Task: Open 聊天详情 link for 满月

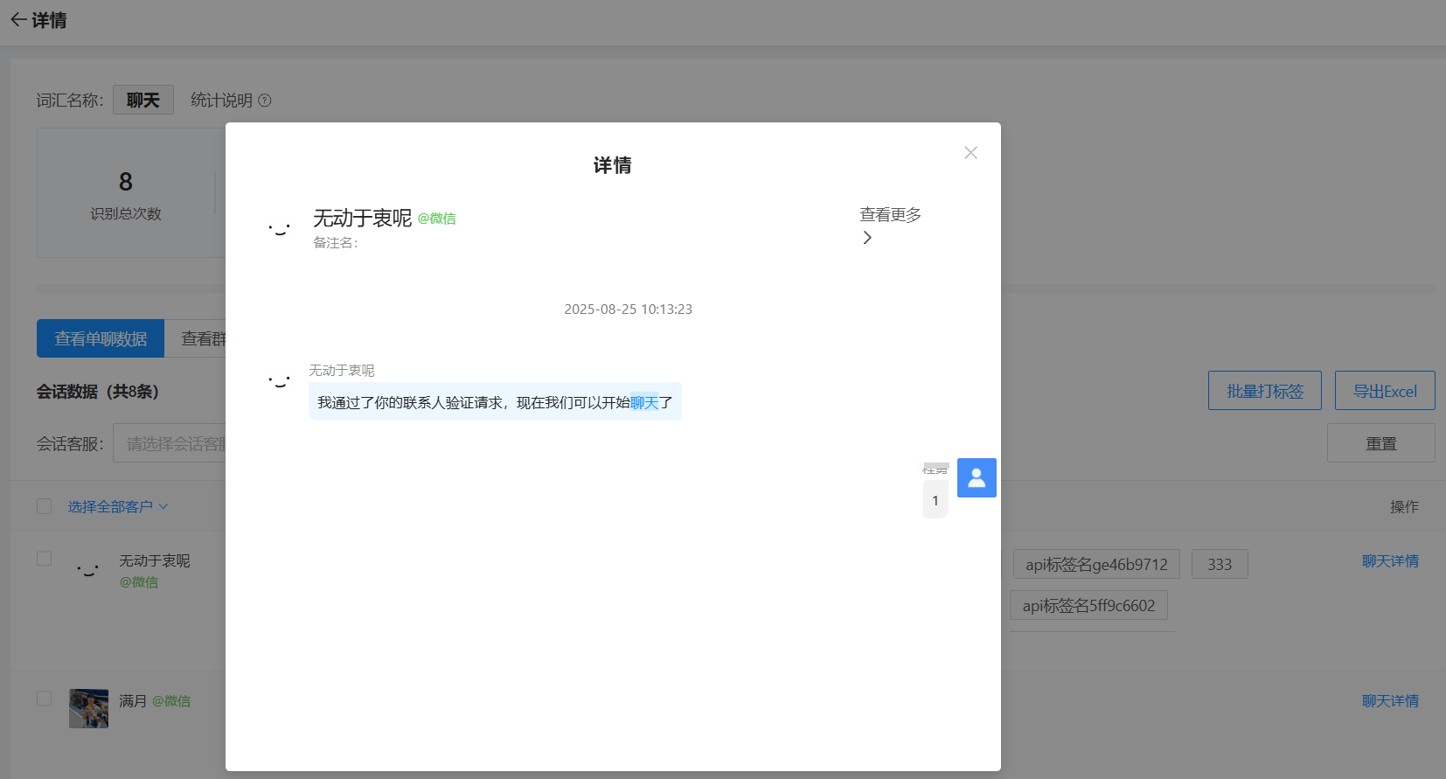Action: click(x=1389, y=701)
